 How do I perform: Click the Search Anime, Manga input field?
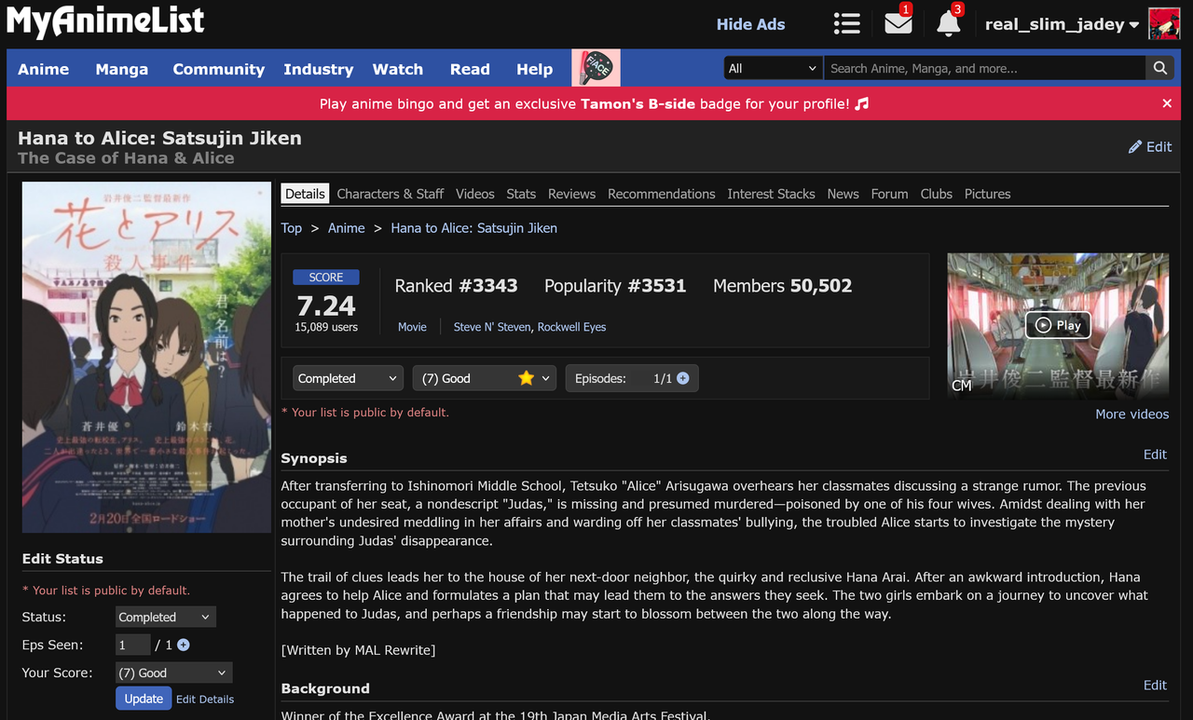[x=985, y=68]
